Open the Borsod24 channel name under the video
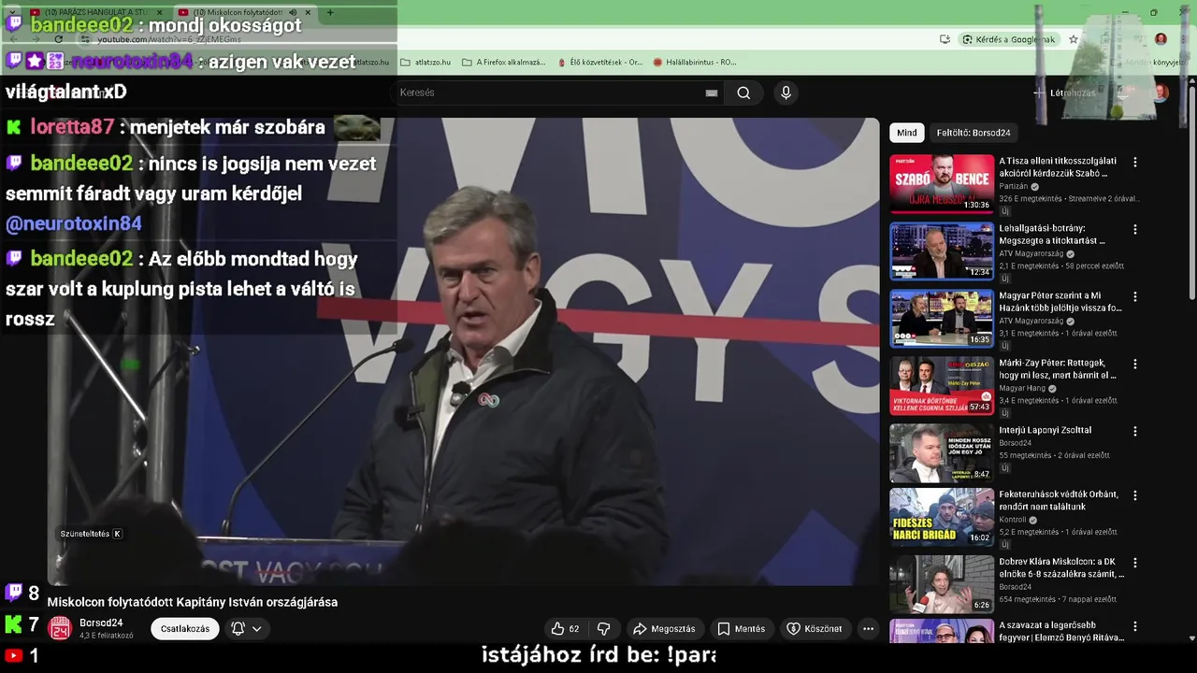1197x673 pixels. [x=101, y=623]
